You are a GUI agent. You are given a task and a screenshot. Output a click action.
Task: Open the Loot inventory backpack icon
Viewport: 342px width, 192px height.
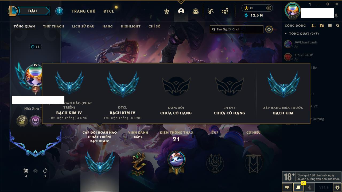196,11
